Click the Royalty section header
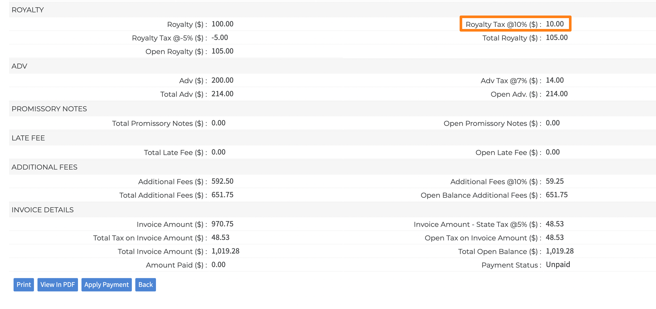Viewport: 656px width, 309px height. tap(28, 10)
